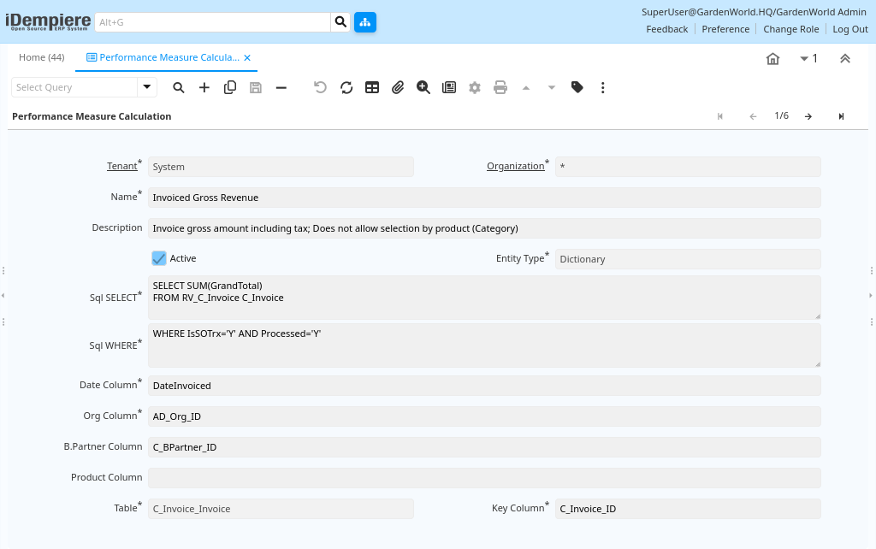Go to previous record arrow
The image size is (876, 549).
(x=753, y=116)
